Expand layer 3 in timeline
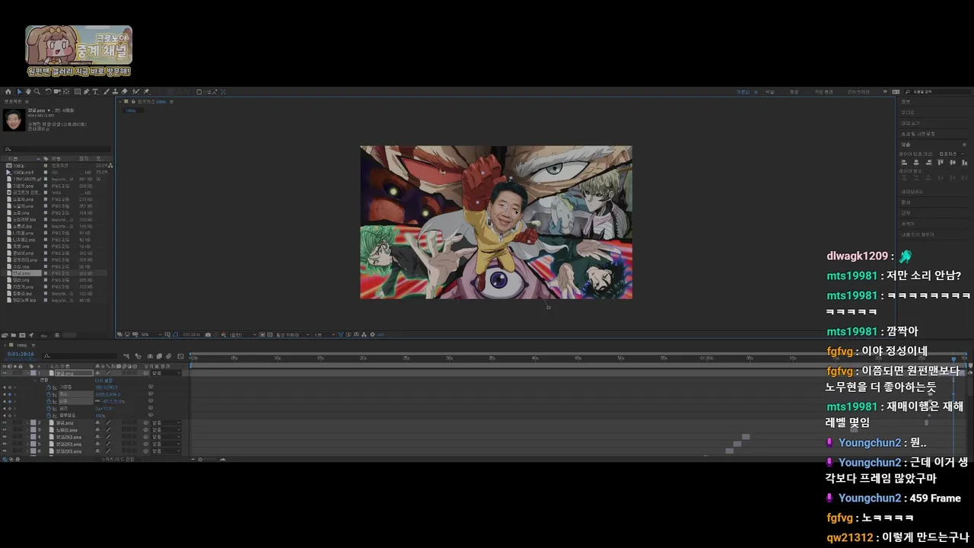This screenshot has height=548, width=974. (27, 430)
